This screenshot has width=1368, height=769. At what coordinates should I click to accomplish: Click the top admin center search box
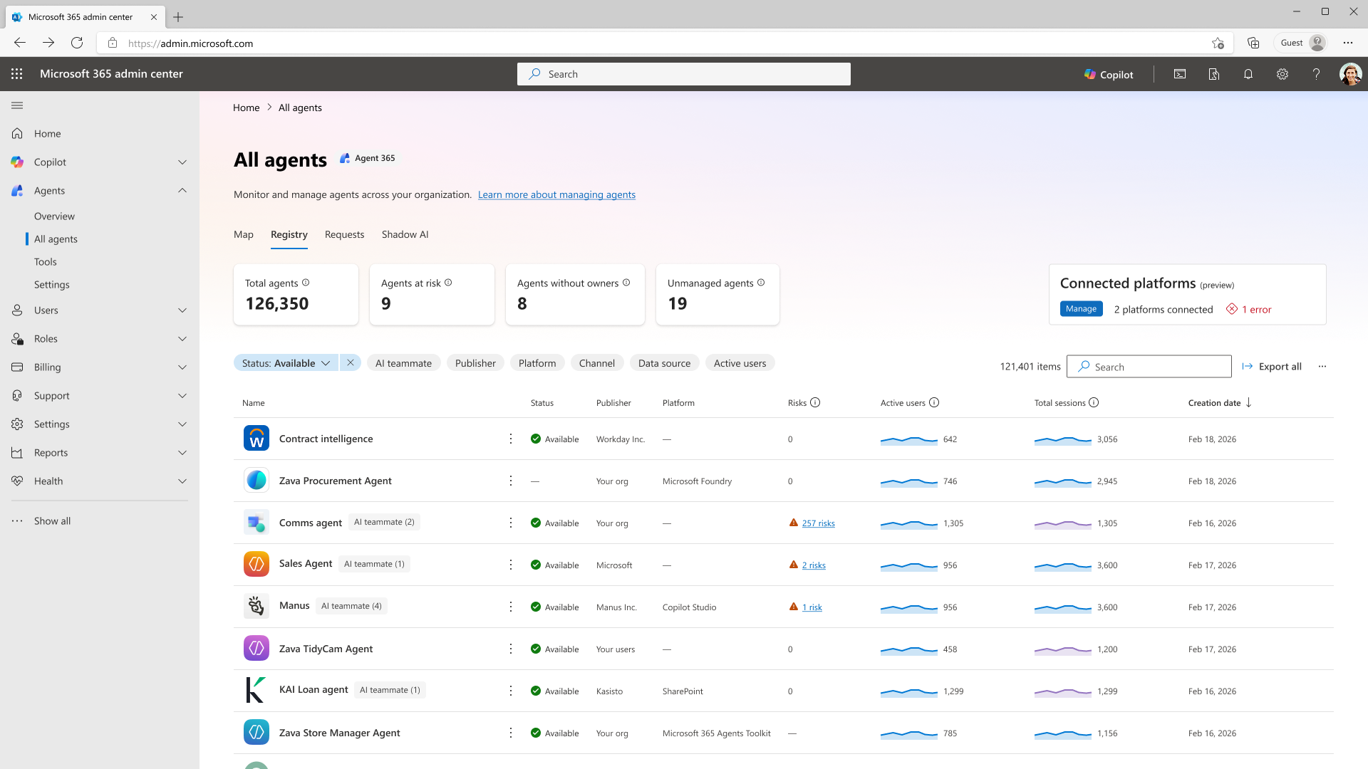(684, 74)
